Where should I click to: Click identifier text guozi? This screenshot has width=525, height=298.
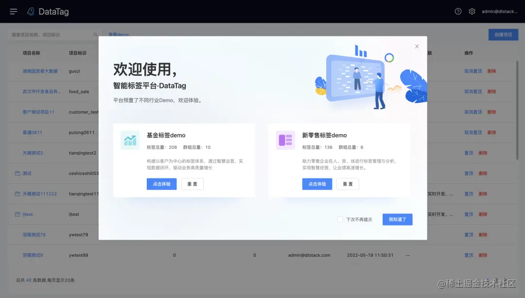[x=74, y=71]
